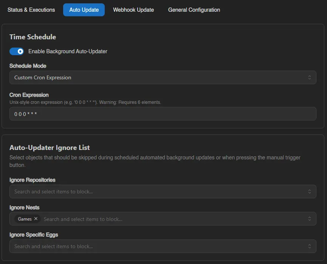The height and width of the screenshot is (264, 327).
Task: Click the Auto-Updater Ignore List heading
Action: click(50, 148)
